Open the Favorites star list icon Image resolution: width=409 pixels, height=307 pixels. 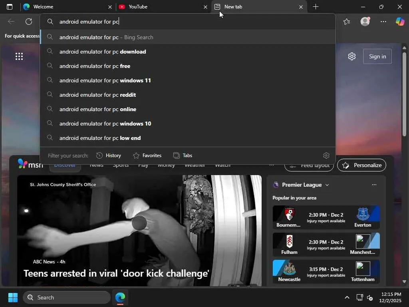pyautogui.click(x=347, y=22)
